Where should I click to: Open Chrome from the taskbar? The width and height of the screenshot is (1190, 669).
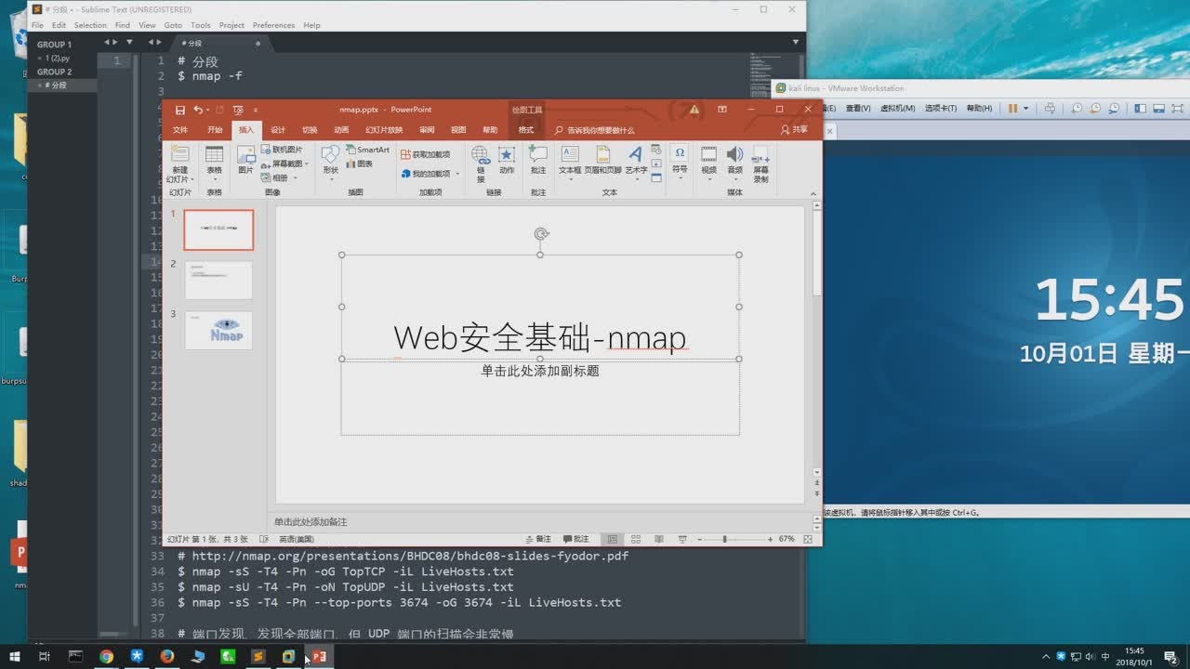point(106,656)
